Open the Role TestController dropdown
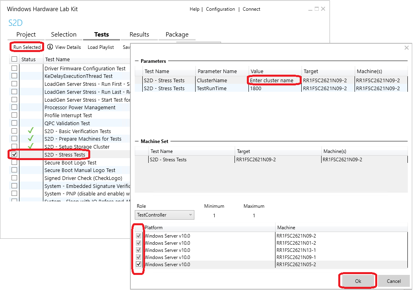The width and height of the screenshot is (413, 290). tap(164, 215)
